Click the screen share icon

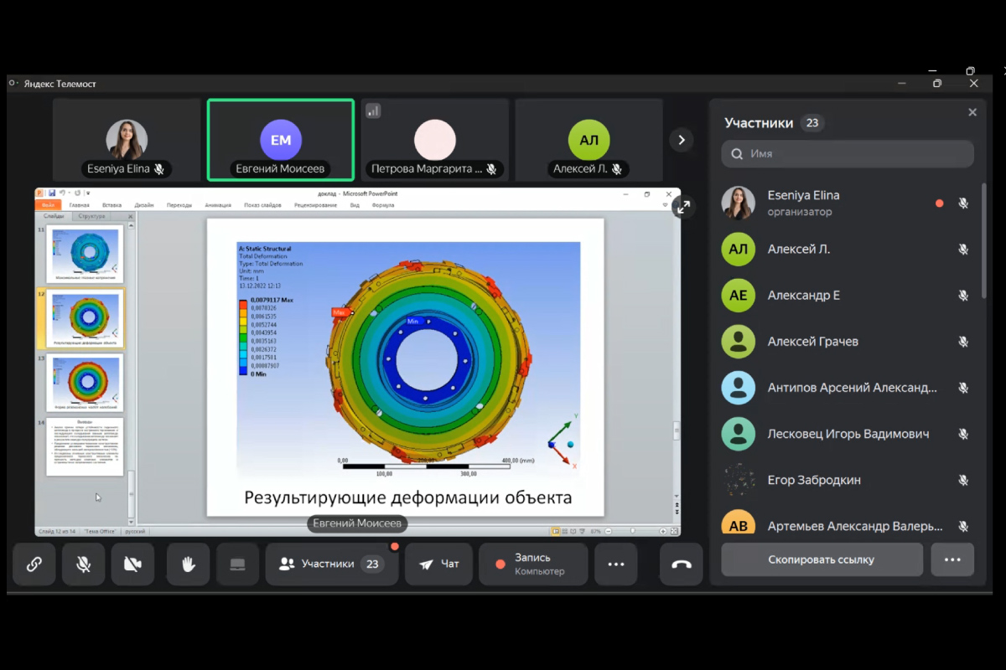[x=237, y=564]
